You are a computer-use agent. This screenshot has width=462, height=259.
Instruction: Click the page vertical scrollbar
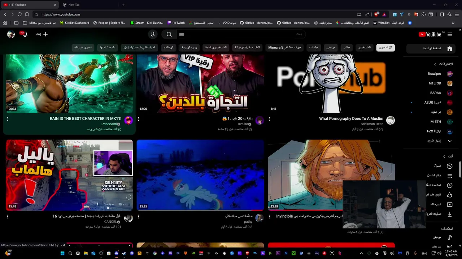[x=460, y=170]
